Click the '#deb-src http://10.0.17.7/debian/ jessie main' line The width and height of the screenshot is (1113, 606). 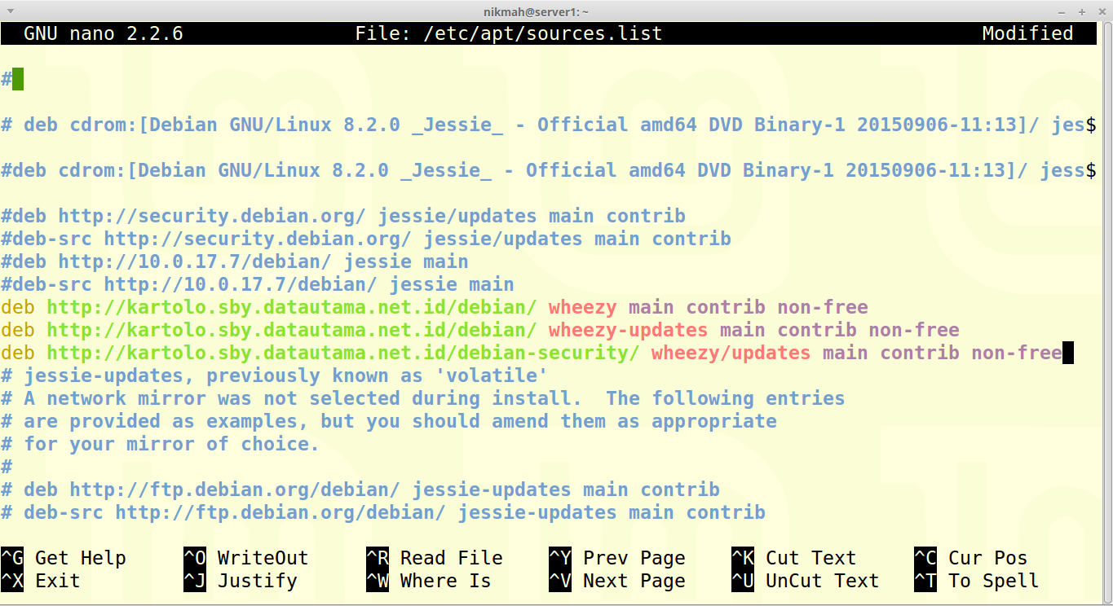coord(258,284)
